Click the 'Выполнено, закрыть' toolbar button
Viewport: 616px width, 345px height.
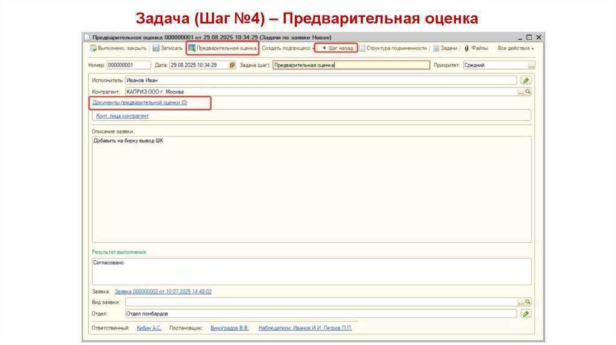(x=119, y=48)
